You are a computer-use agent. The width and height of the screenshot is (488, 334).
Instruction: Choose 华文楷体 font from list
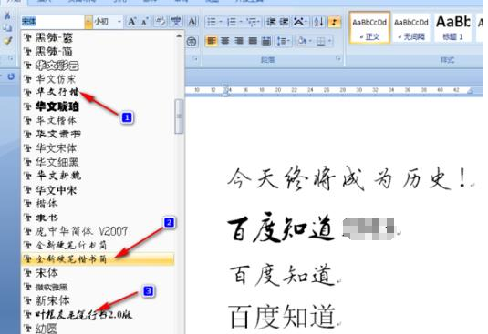click(x=98, y=120)
